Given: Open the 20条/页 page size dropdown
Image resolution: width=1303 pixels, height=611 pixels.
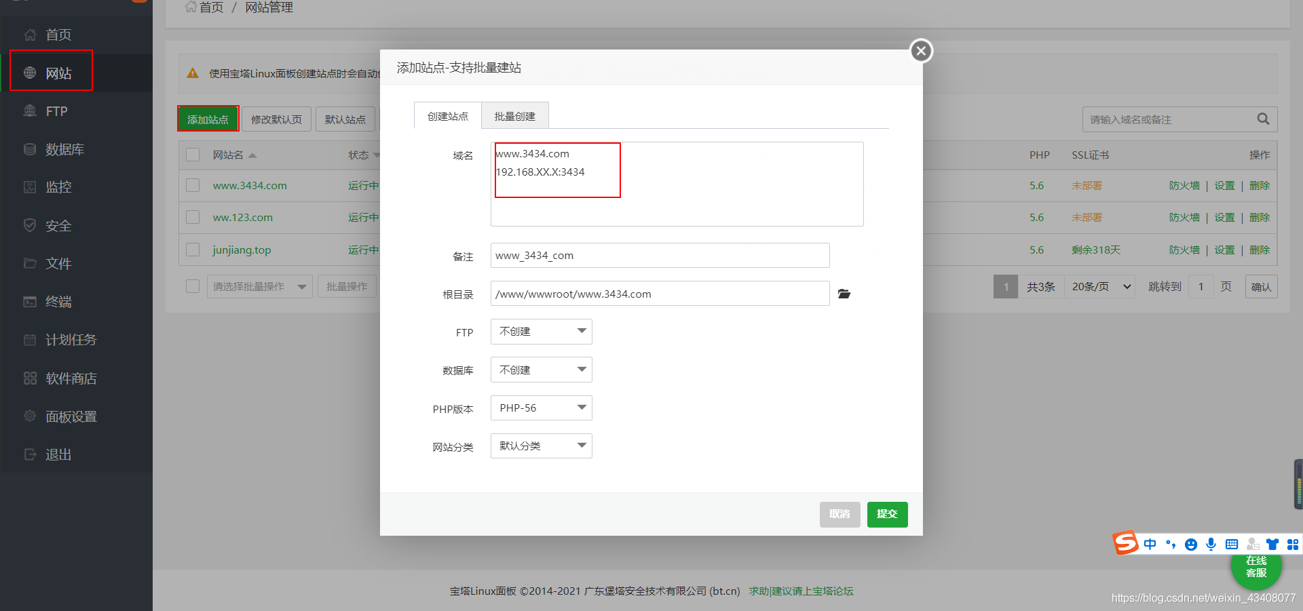Looking at the screenshot, I should pyautogui.click(x=1099, y=286).
